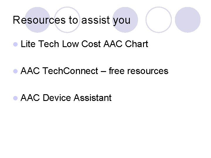Viewport: 211px width, 158px height.
Task: Select the outlined circle right of the title
Action: 159,19
